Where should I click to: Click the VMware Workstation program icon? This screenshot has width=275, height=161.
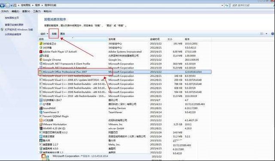[x=41, y=125]
